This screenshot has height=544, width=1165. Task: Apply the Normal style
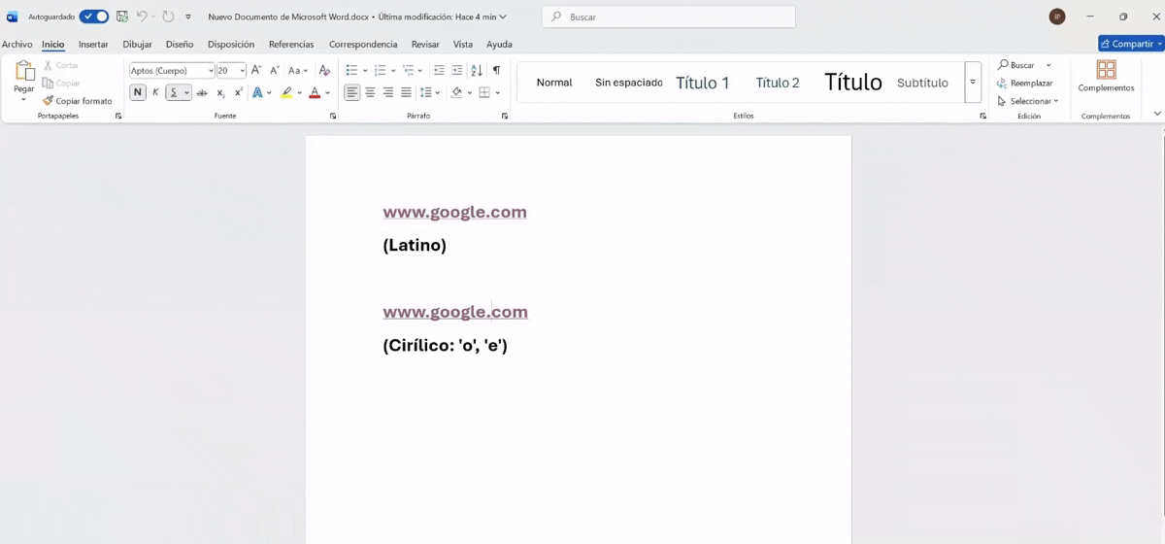(x=554, y=83)
